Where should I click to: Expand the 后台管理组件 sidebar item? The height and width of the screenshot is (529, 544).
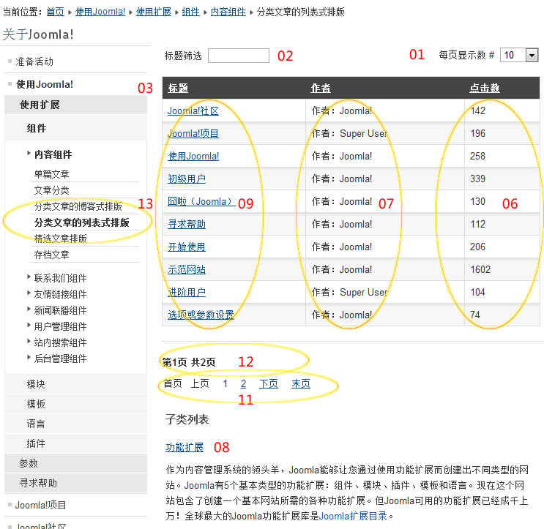click(x=60, y=359)
